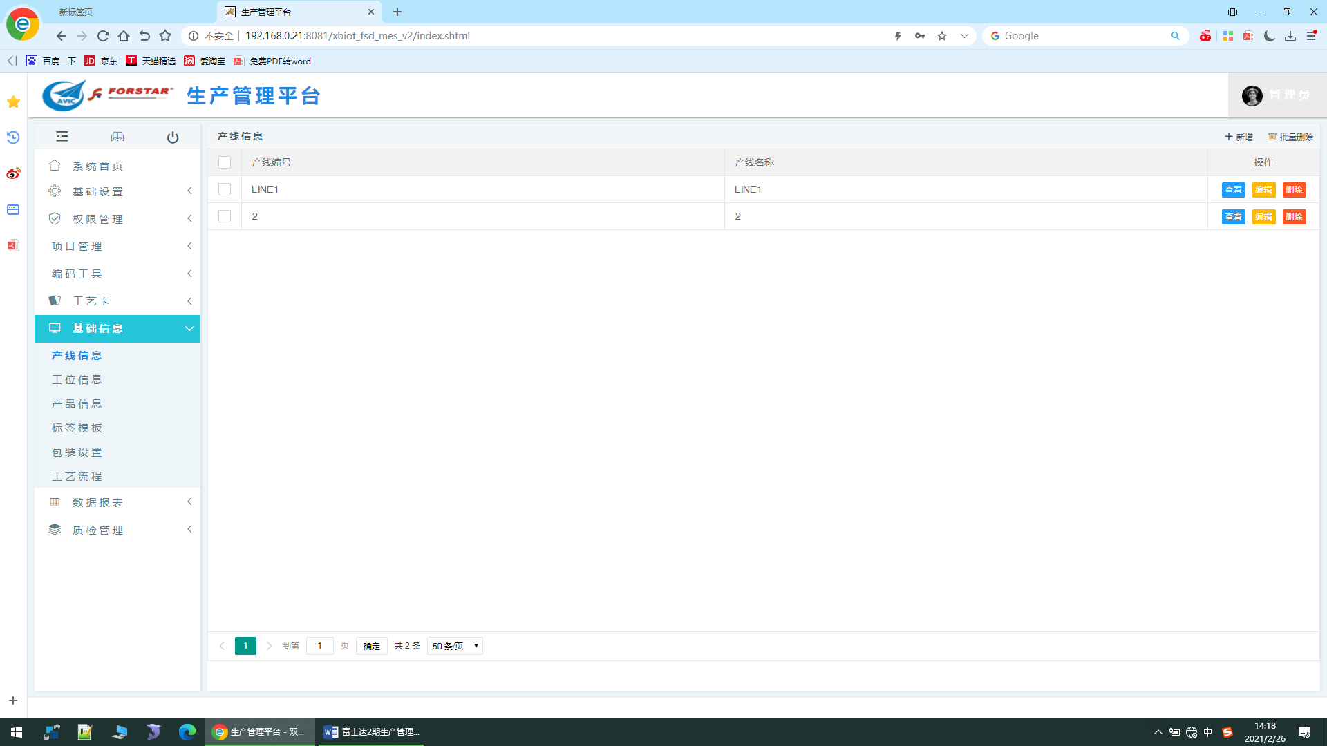The width and height of the screenshot is (1327, 746).
Task: Expand the 编码工具 chevron
Action: coord(189,274)
